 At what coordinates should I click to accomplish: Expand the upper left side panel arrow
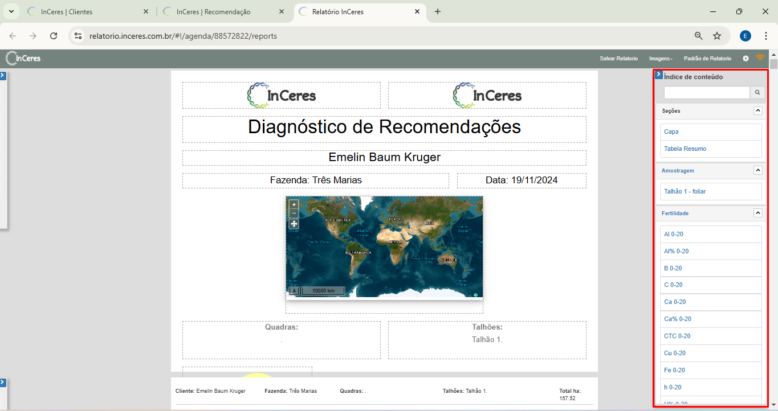[x=2, y=75]
